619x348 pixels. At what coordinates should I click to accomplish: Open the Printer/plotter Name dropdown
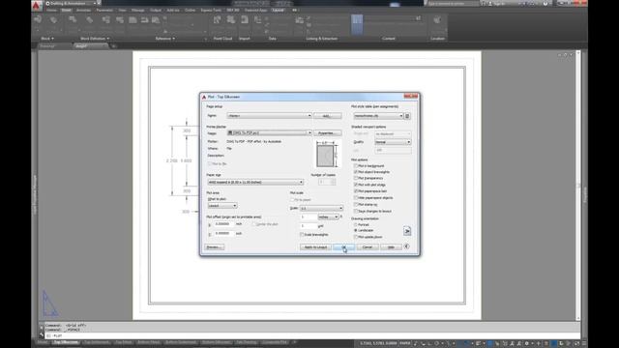269,133
